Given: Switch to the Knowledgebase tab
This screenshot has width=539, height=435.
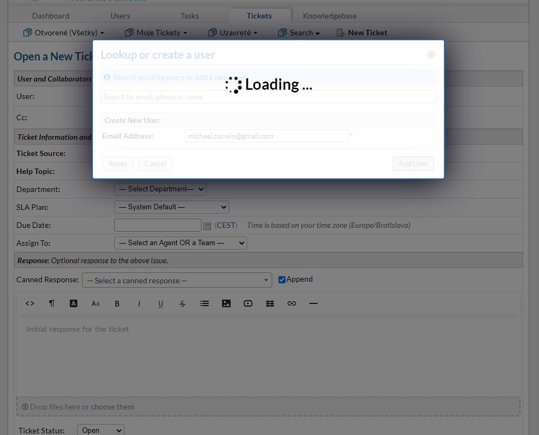Looking at the screenshot, I should (329, 16).
